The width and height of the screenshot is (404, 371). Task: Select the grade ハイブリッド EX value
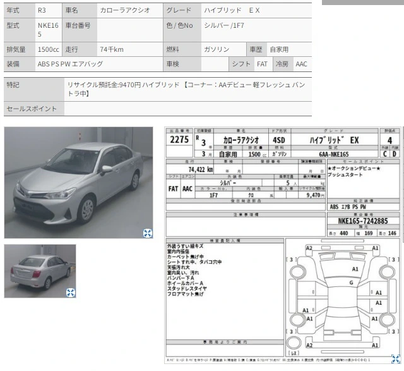click(232, 10)
